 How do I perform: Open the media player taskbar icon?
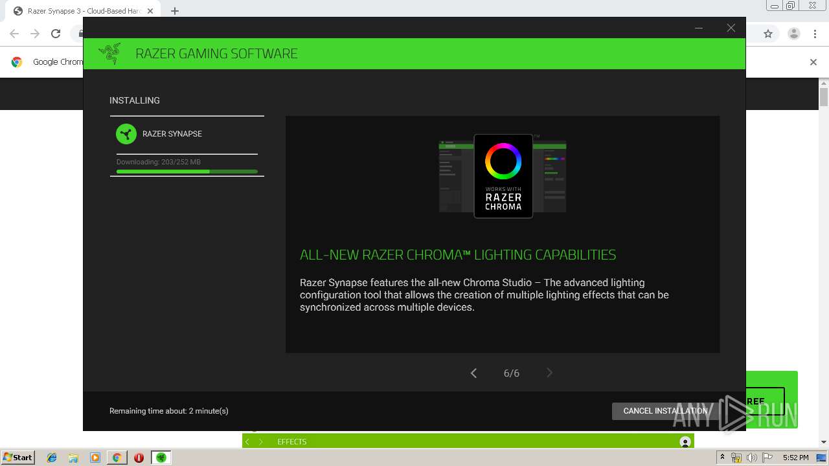click(x=95, y=458)
